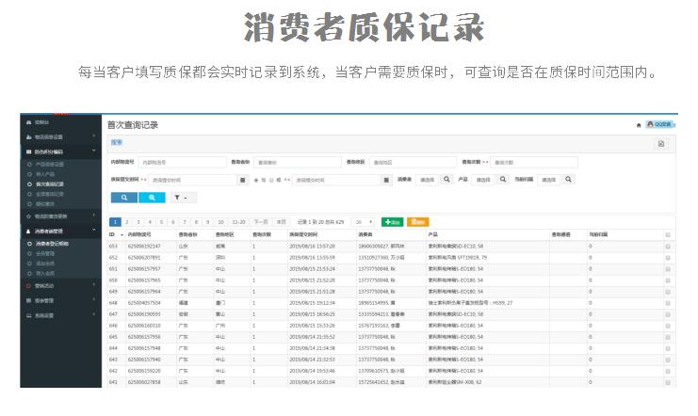Click the export file icon in search panel
This screenshot has width=698, height=416.
point(661,144)
